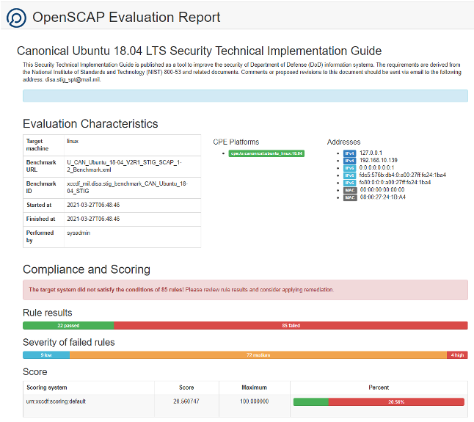Click the 127.0.0.1 address text

(x=371, y=153)
